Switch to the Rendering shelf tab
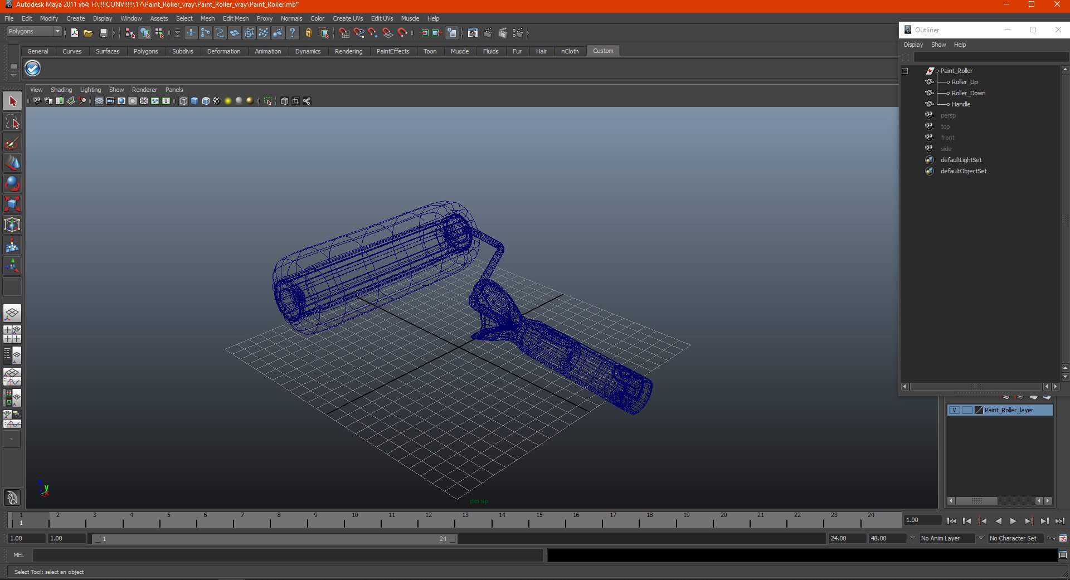The height and width of the screenshot is (580, 1070). tap(348, 51)
